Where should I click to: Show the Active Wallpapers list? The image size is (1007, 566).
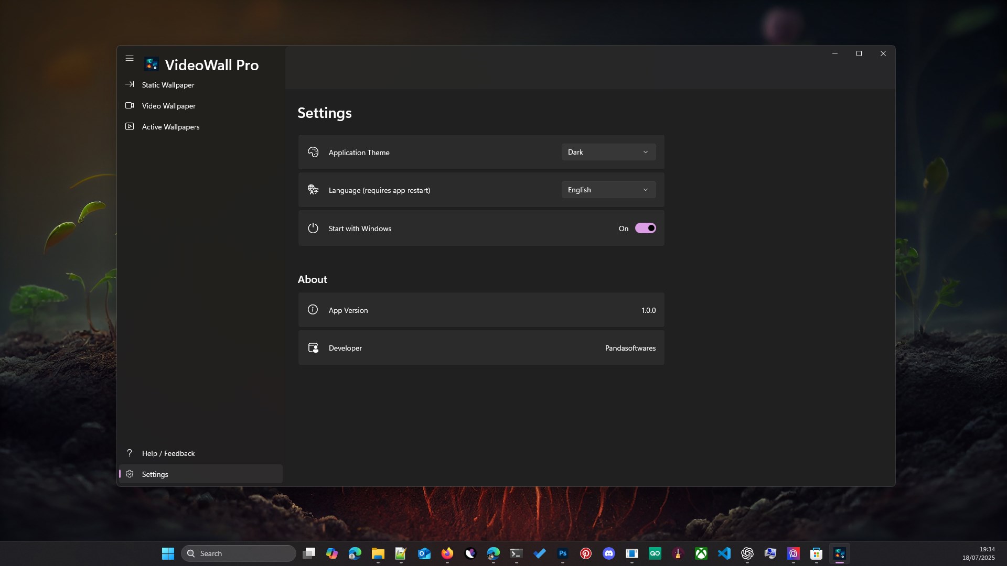click(201, 127)
